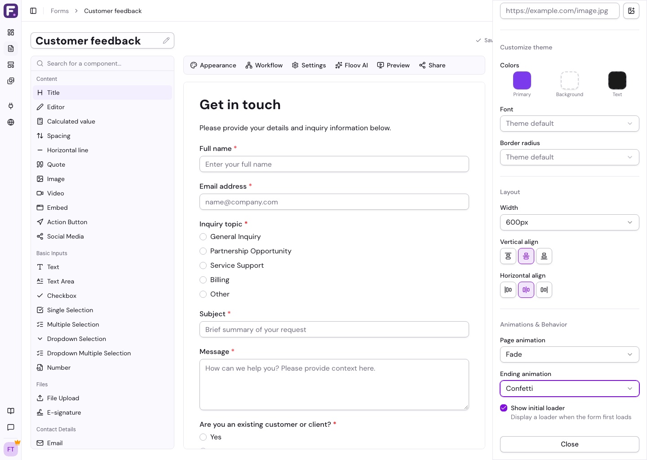Click the Share button
The height and width of the screenshot is (460, 647).
432,65
